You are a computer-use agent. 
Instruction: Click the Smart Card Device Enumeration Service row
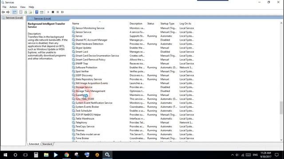[133, 56]
